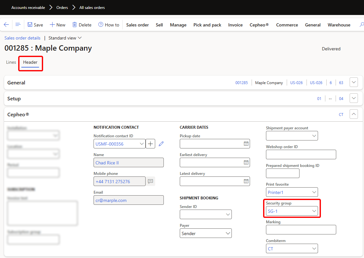Viewport: 364px width, 258px height.
Task: Click the search magnifier icon in toolbar
Action: pos(361,25)
